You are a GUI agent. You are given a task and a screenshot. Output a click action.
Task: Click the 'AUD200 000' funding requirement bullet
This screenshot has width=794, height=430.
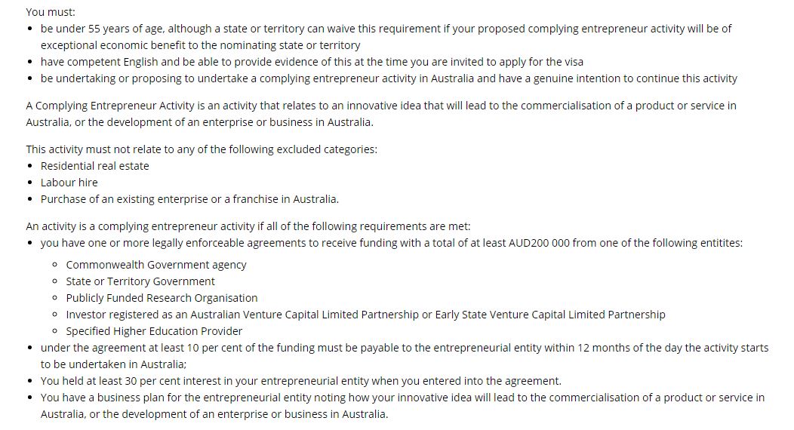point(392,243)
